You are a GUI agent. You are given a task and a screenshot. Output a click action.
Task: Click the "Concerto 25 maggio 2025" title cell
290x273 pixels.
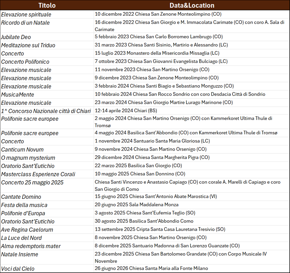pyautogui.click(x=47, y=185)
